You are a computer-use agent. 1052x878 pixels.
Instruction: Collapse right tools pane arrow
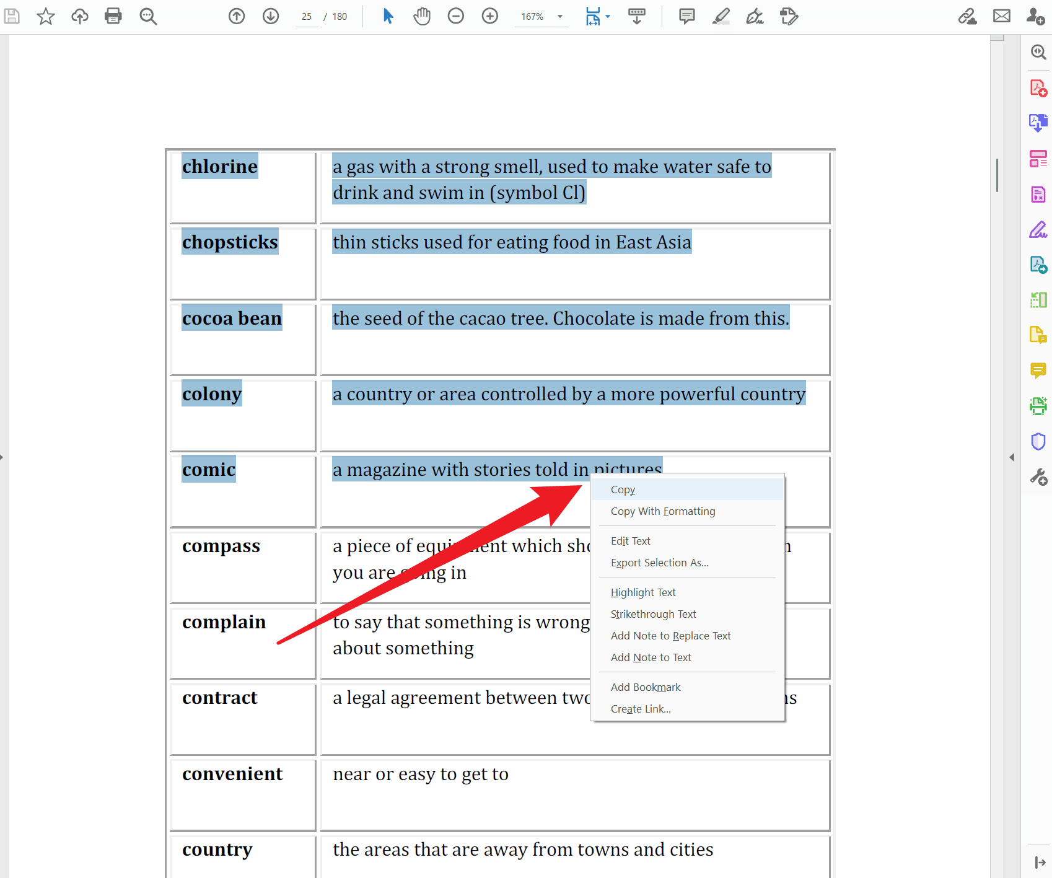pyautogui.click(x=1012, y=457)
